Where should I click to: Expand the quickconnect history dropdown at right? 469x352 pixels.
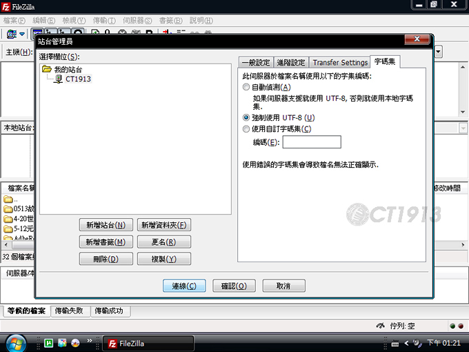click(438, 52)
